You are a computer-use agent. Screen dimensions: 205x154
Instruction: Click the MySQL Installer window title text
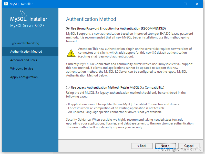tap(21, 4)
